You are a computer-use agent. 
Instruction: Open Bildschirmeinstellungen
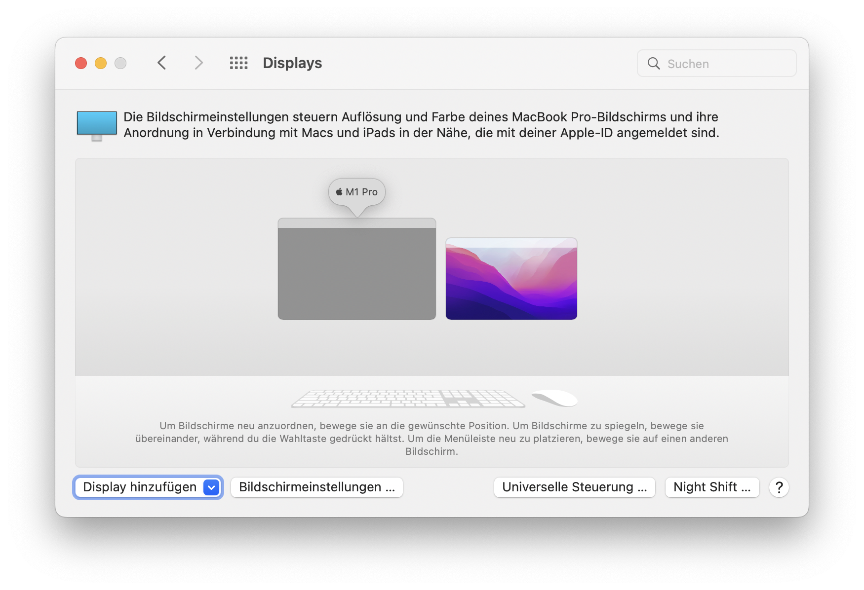click(316, 487)
